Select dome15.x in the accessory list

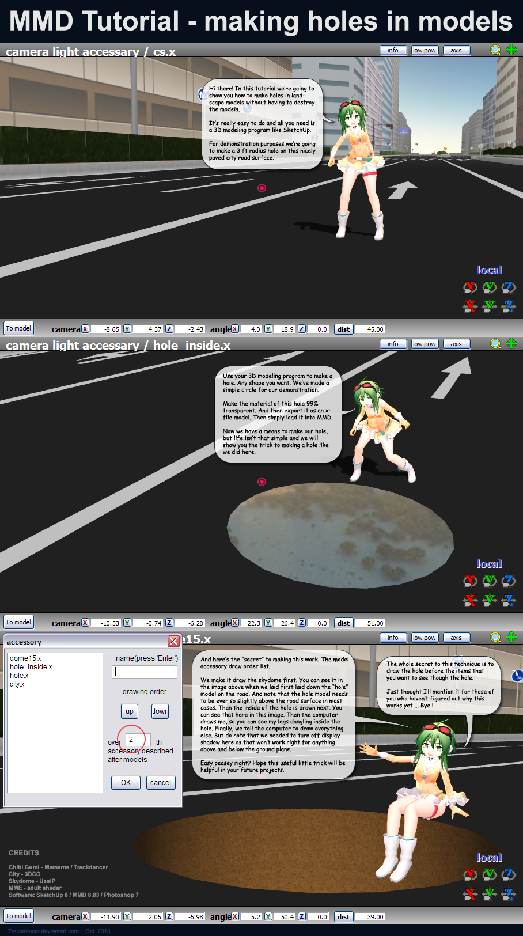25,658
